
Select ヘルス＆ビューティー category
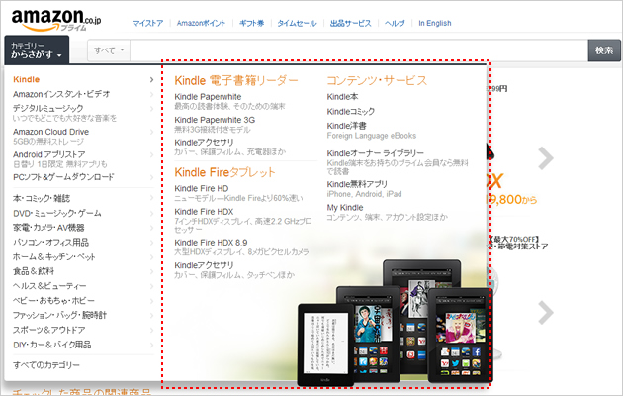(x=49, y=286)
